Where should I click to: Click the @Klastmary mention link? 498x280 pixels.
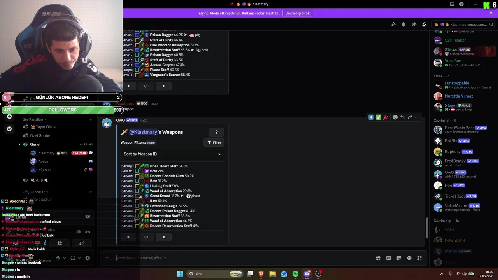pyautogui.click(x=143, y=132)
